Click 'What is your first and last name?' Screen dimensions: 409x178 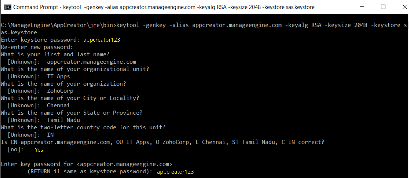55,54
